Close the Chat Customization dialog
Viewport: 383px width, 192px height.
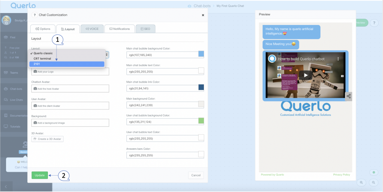(203, 15)
